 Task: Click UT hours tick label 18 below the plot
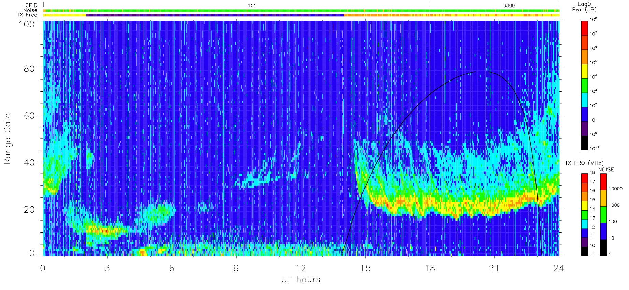430,268
